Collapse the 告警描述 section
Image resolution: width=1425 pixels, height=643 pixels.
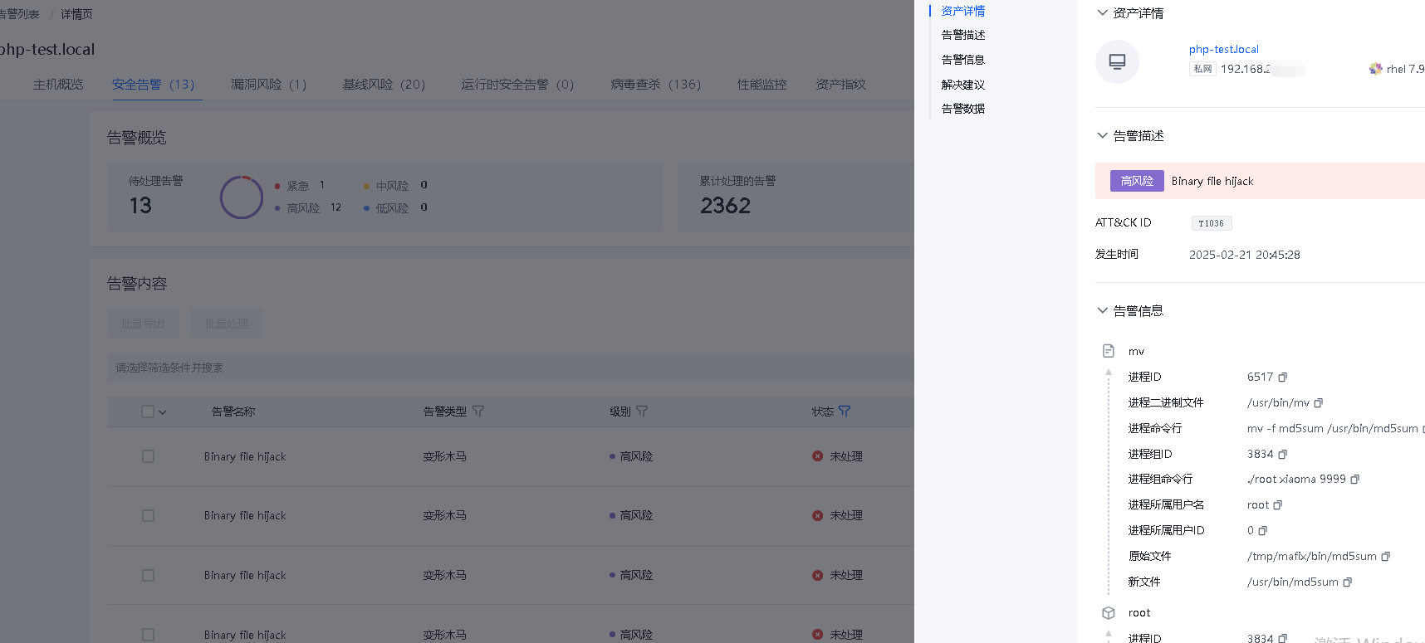1102,135
